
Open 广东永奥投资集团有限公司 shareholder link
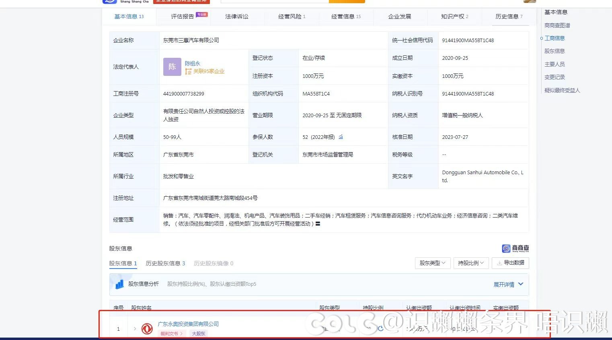tap(188, 324)
